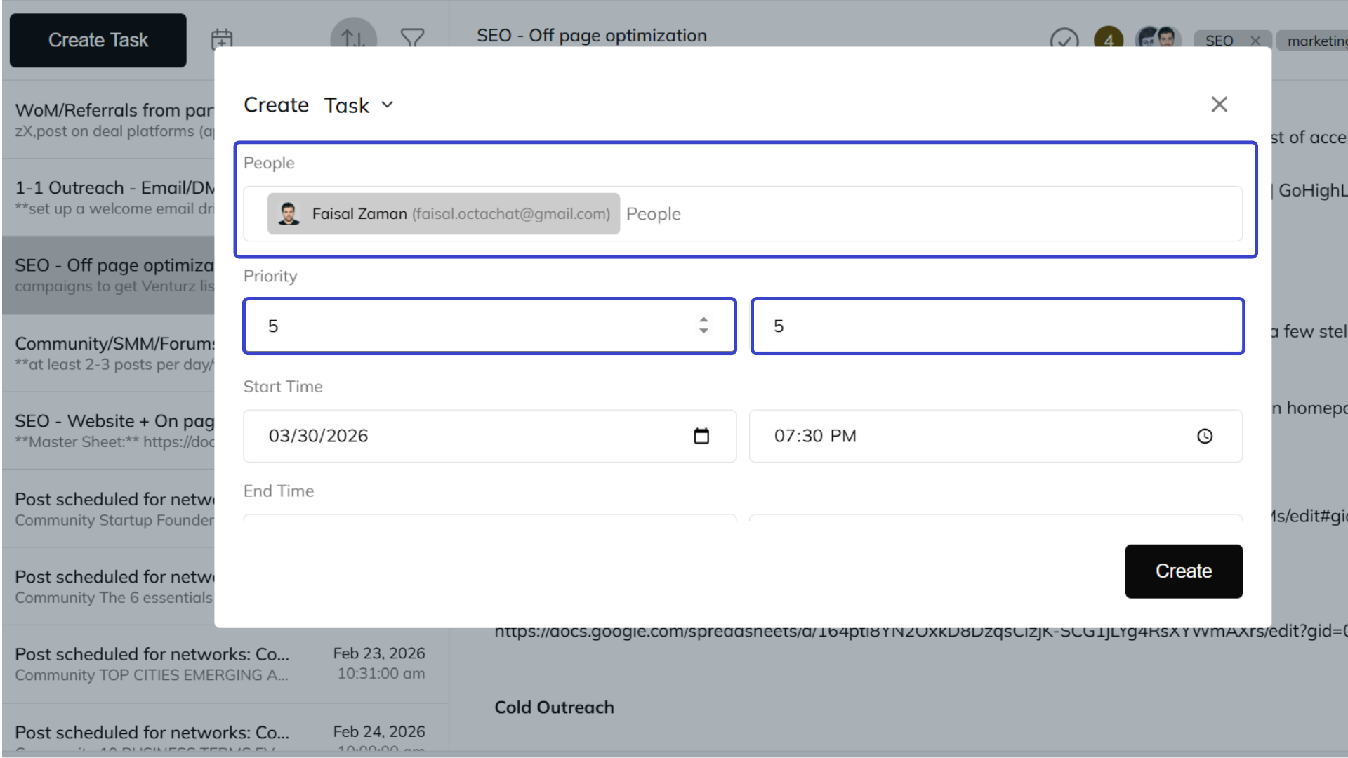
Task: Remove the SEO tag using its X
Action: coord(1256,41)
